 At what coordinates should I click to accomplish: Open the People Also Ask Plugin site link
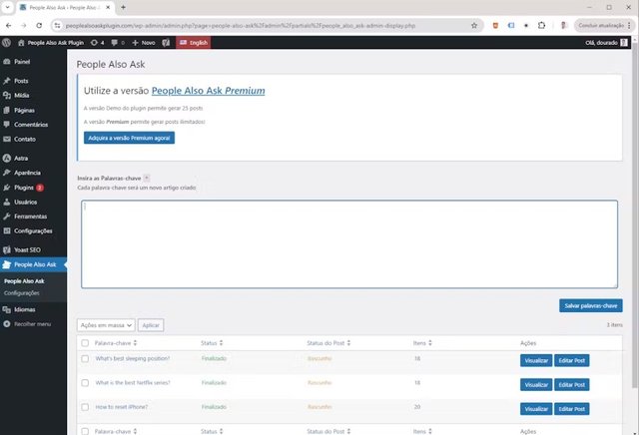pos(51,42)
